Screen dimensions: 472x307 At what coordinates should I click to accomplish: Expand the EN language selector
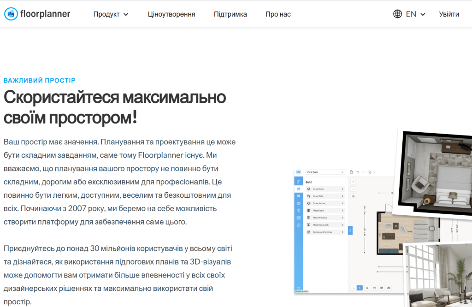coord(415,14)
